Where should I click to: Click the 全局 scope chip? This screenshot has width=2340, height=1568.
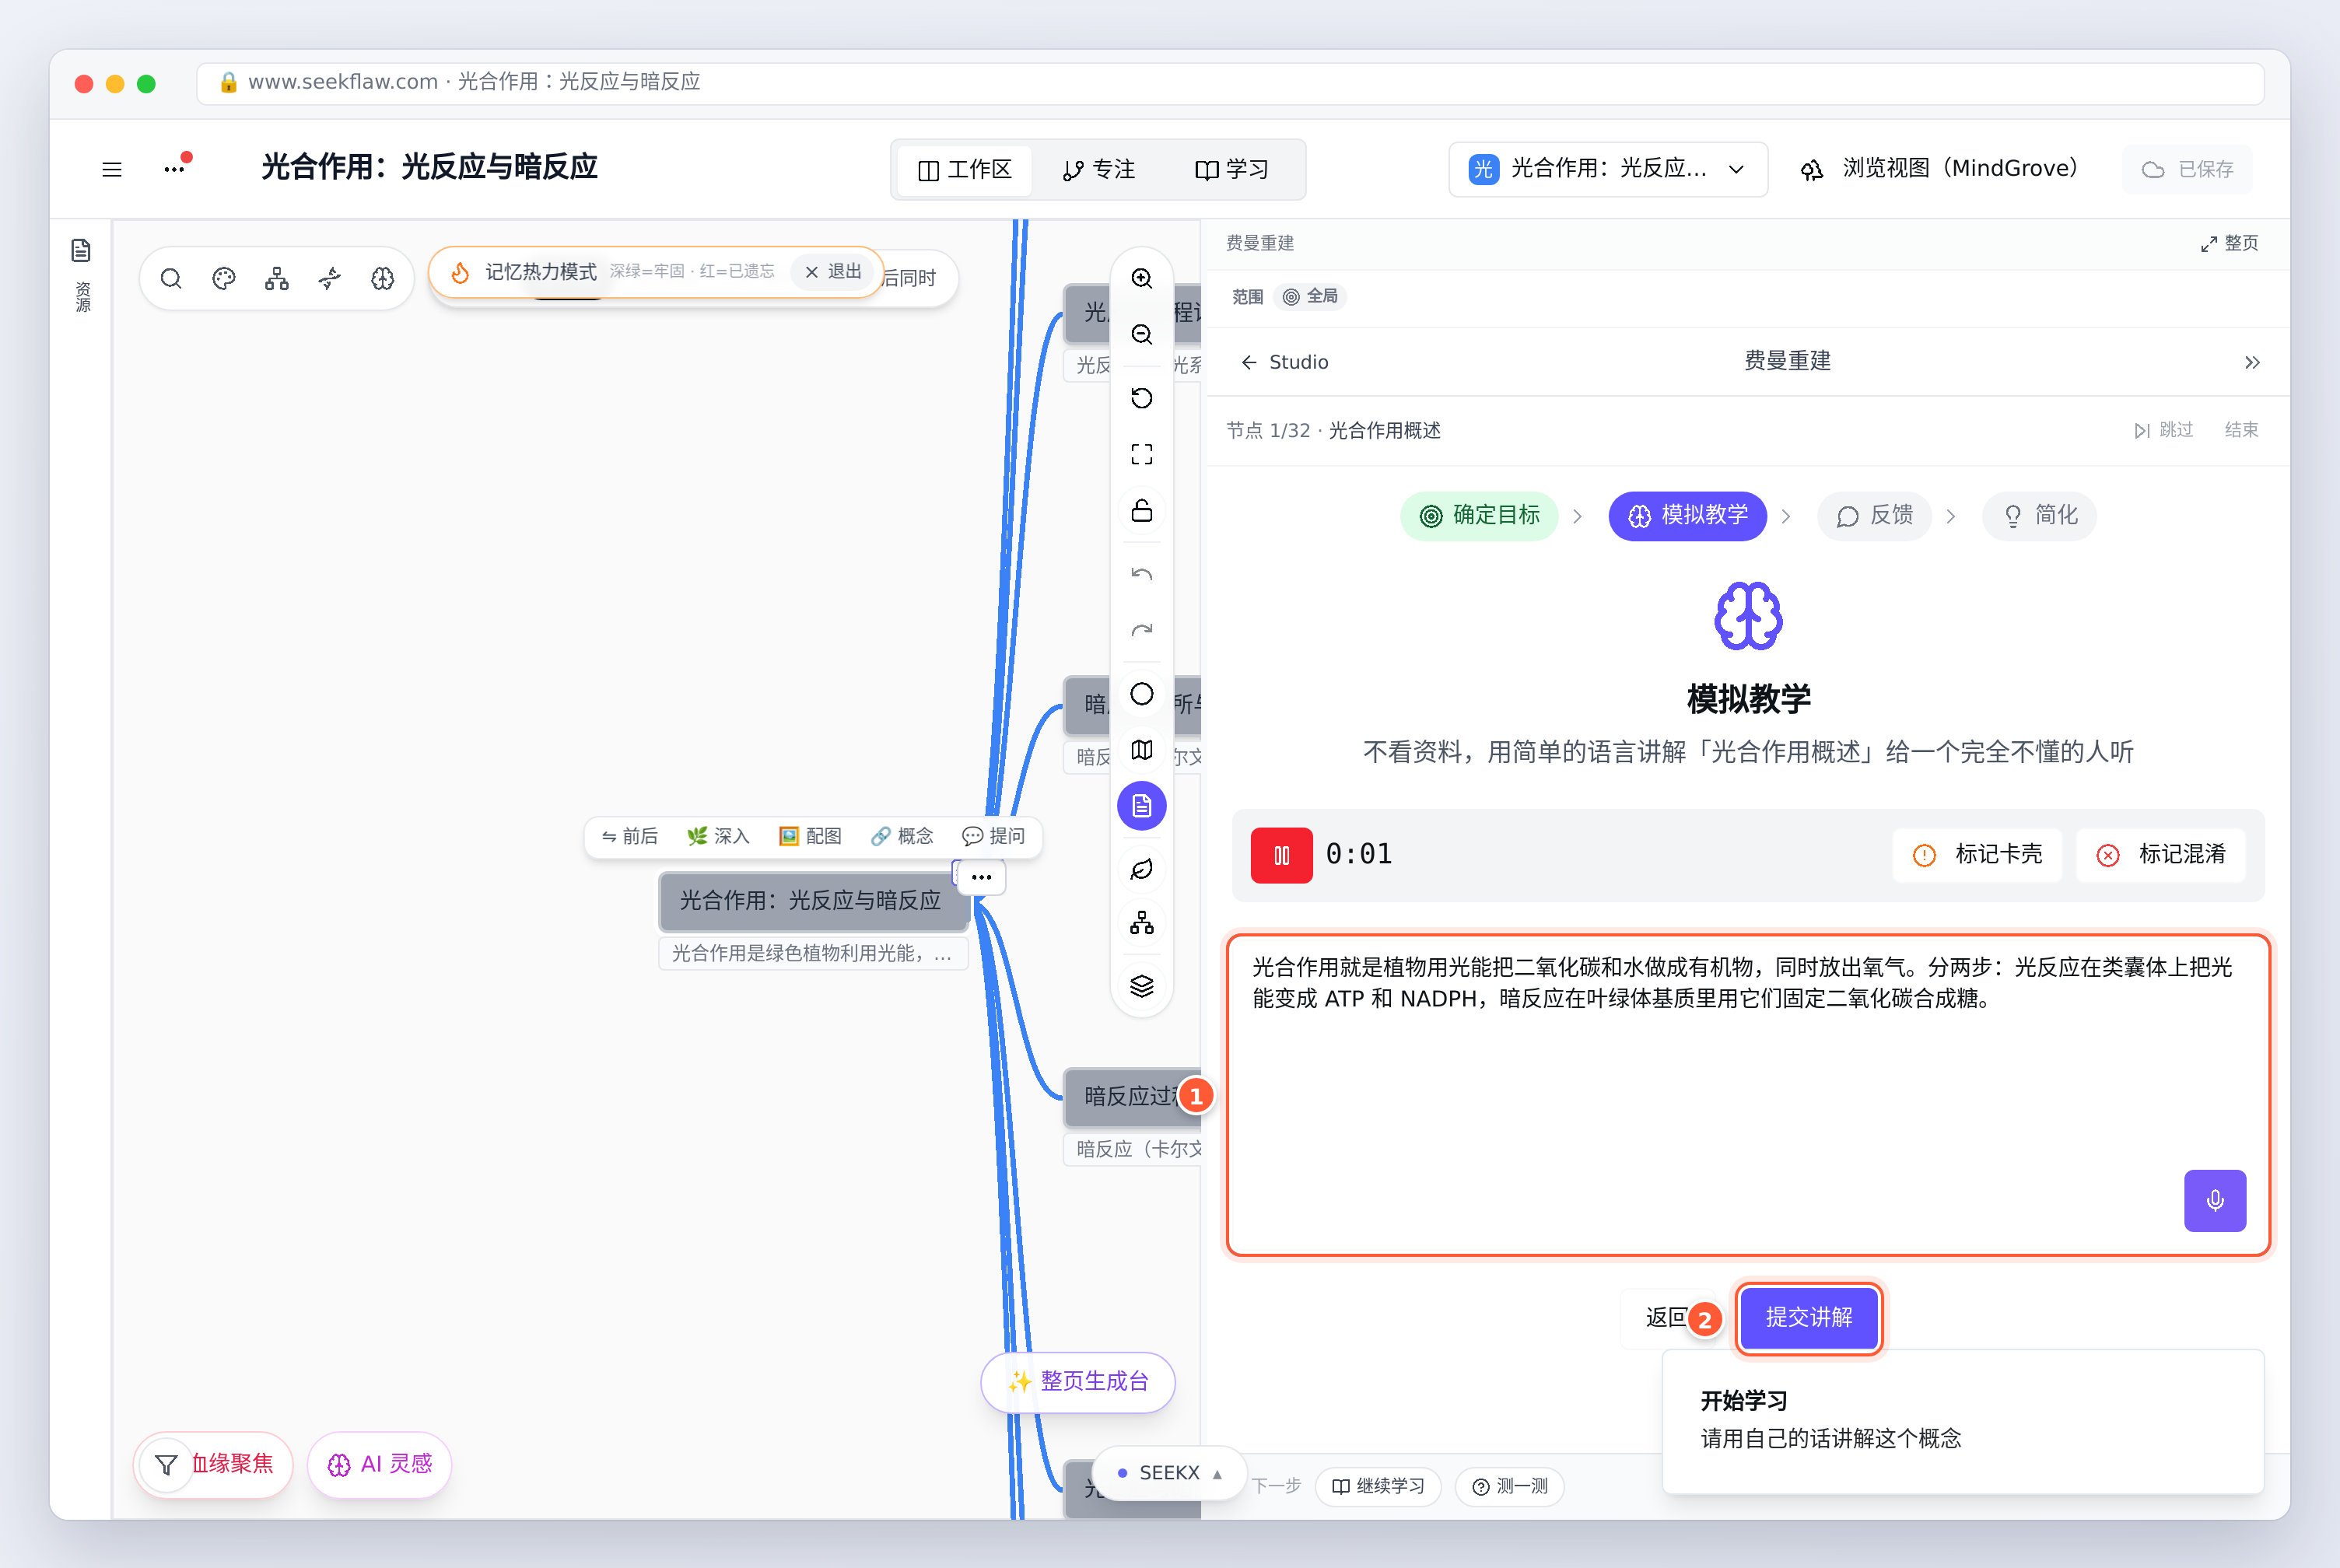pos(1310,296)
